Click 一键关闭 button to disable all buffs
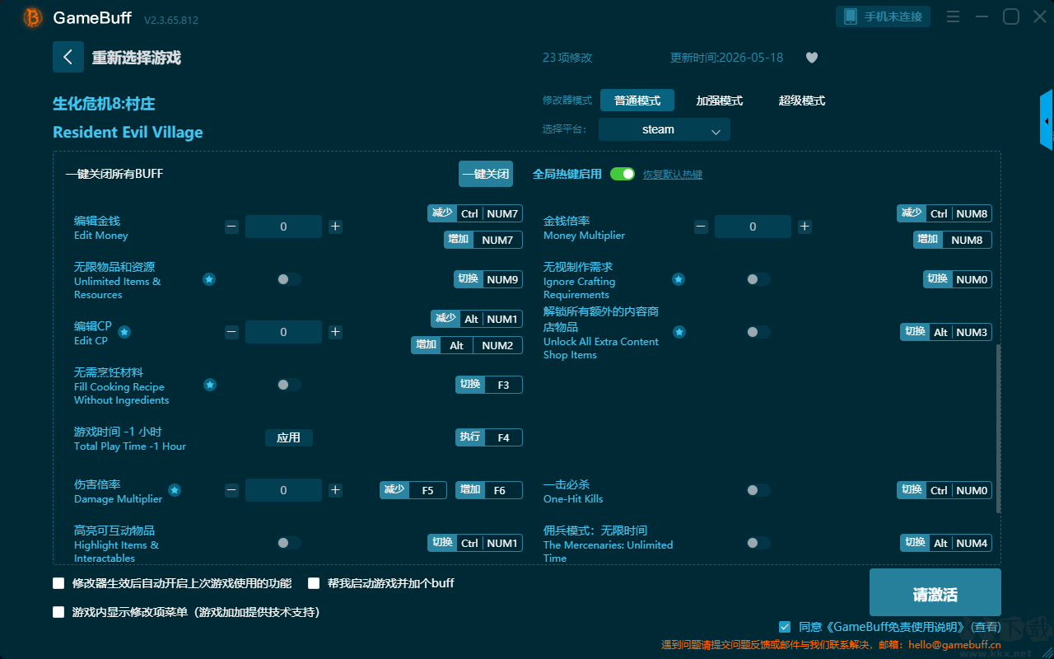The image size is (1054, 659). pos(486,174)
